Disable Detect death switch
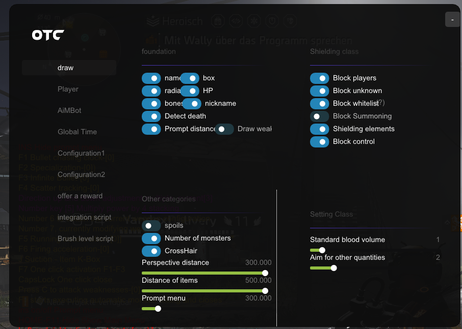The width and height of the screenshot is (462, 329). tap(151, 116)
